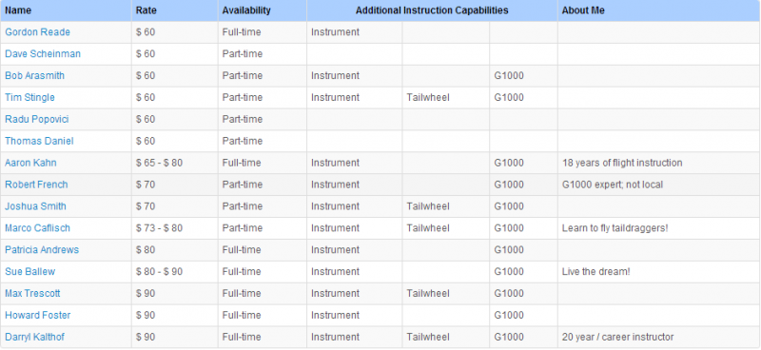Select instructor Bob Arasmith
This screenshot has width=761, height=350.
click(x=34, y=76)
